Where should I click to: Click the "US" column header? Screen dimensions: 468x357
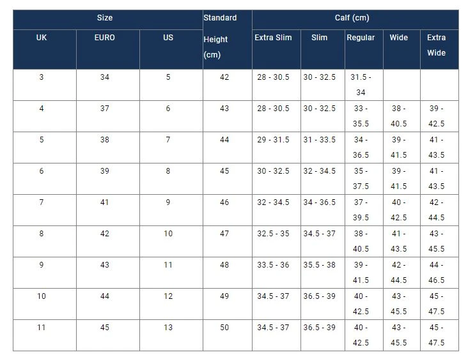click(168, 38)
